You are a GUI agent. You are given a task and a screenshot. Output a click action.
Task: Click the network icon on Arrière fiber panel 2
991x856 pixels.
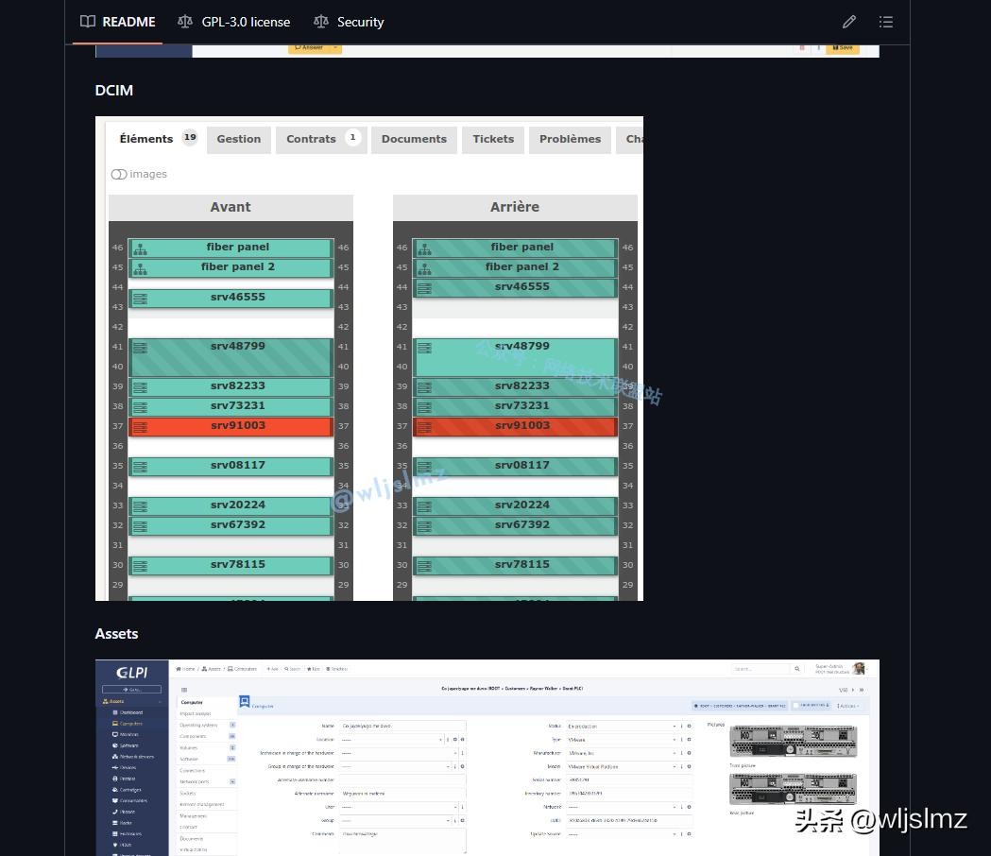[424, 268]
